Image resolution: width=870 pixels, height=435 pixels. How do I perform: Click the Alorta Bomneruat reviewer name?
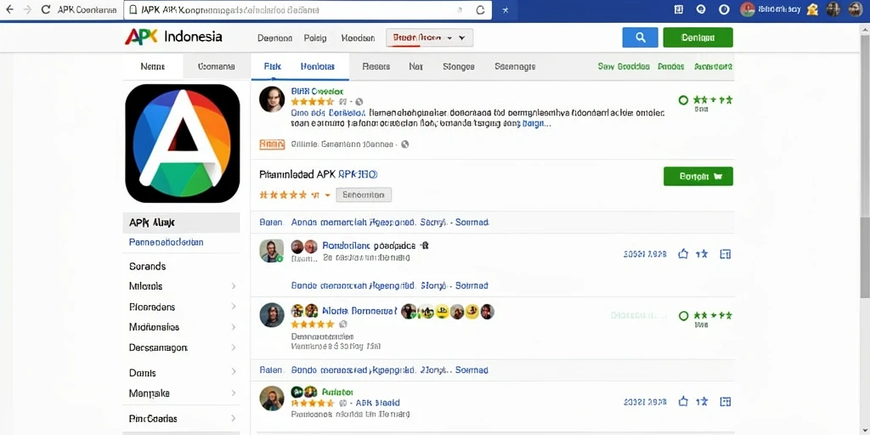pos(359,311)
